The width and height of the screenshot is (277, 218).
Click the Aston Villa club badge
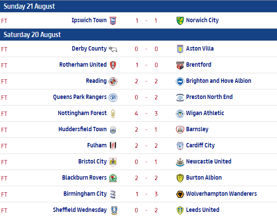180,49
